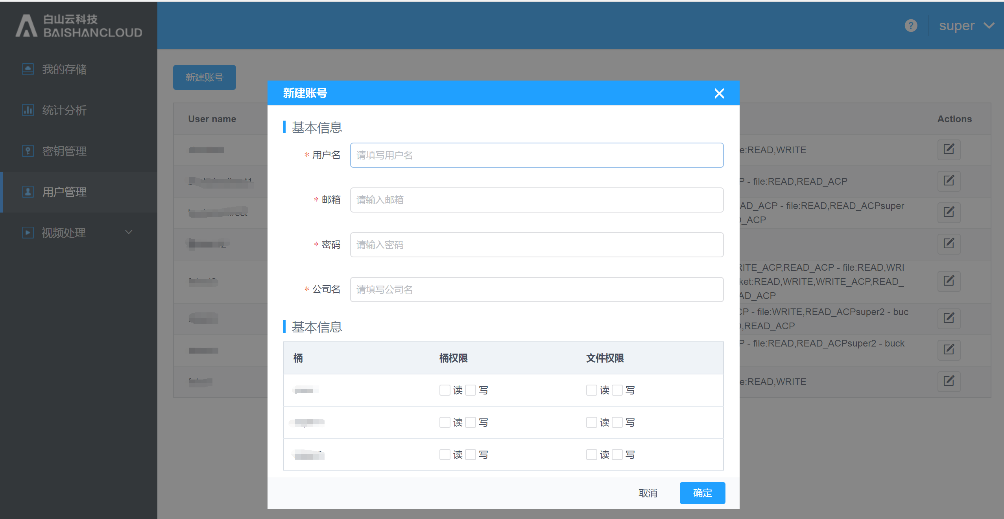Click the 确定 confirm button
Screen dimensions: 1004x519
[x=702, y=493]
